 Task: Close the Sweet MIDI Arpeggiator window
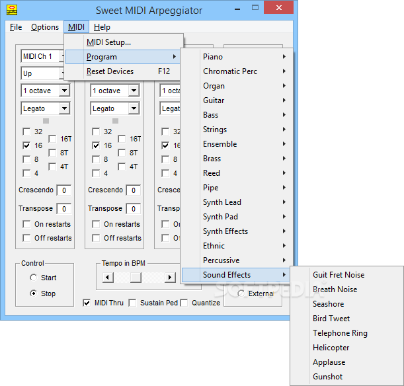point(279,8)
